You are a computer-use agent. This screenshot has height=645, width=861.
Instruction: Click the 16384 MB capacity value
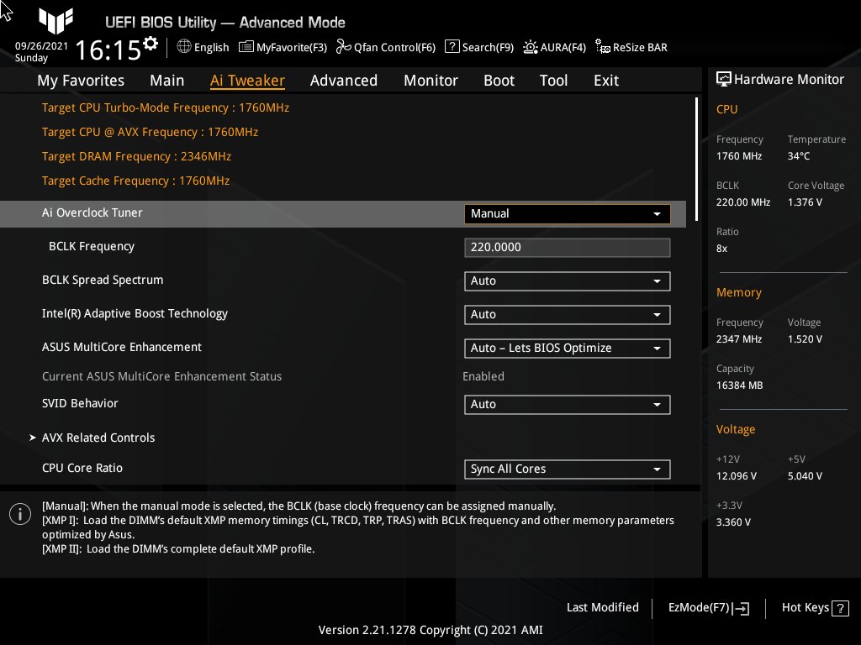739,385
